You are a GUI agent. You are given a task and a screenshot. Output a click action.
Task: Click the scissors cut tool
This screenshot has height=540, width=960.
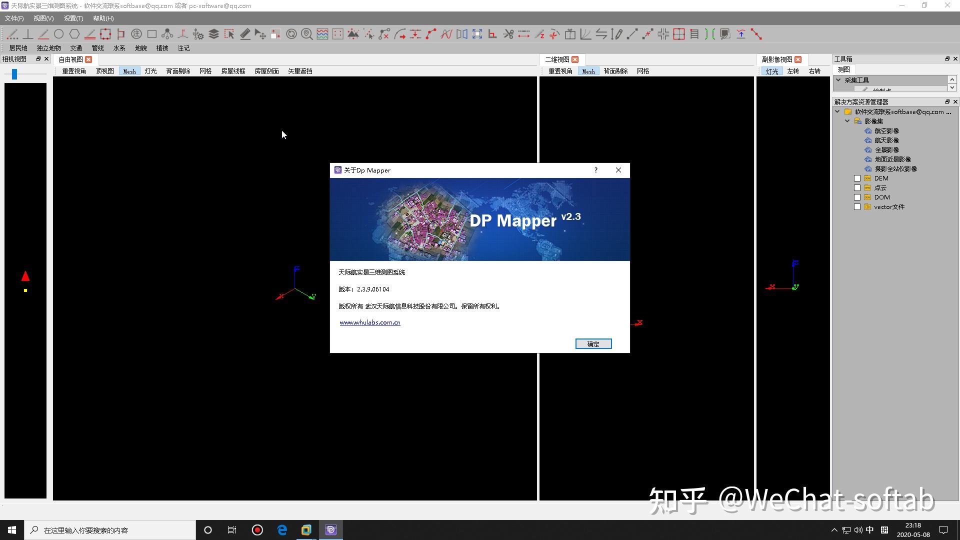click(x=508, y=34)
